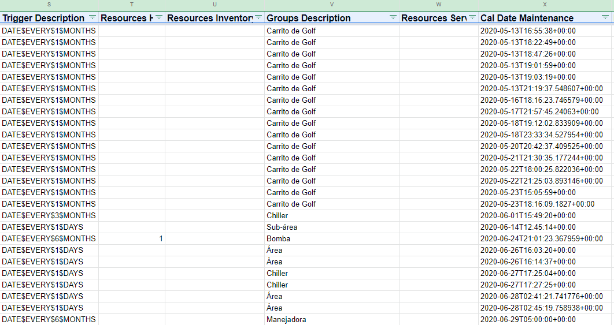The height and width of the screenshot is (325, 614).
Task: Click the Manejadora cell
Action: [286, 319]
